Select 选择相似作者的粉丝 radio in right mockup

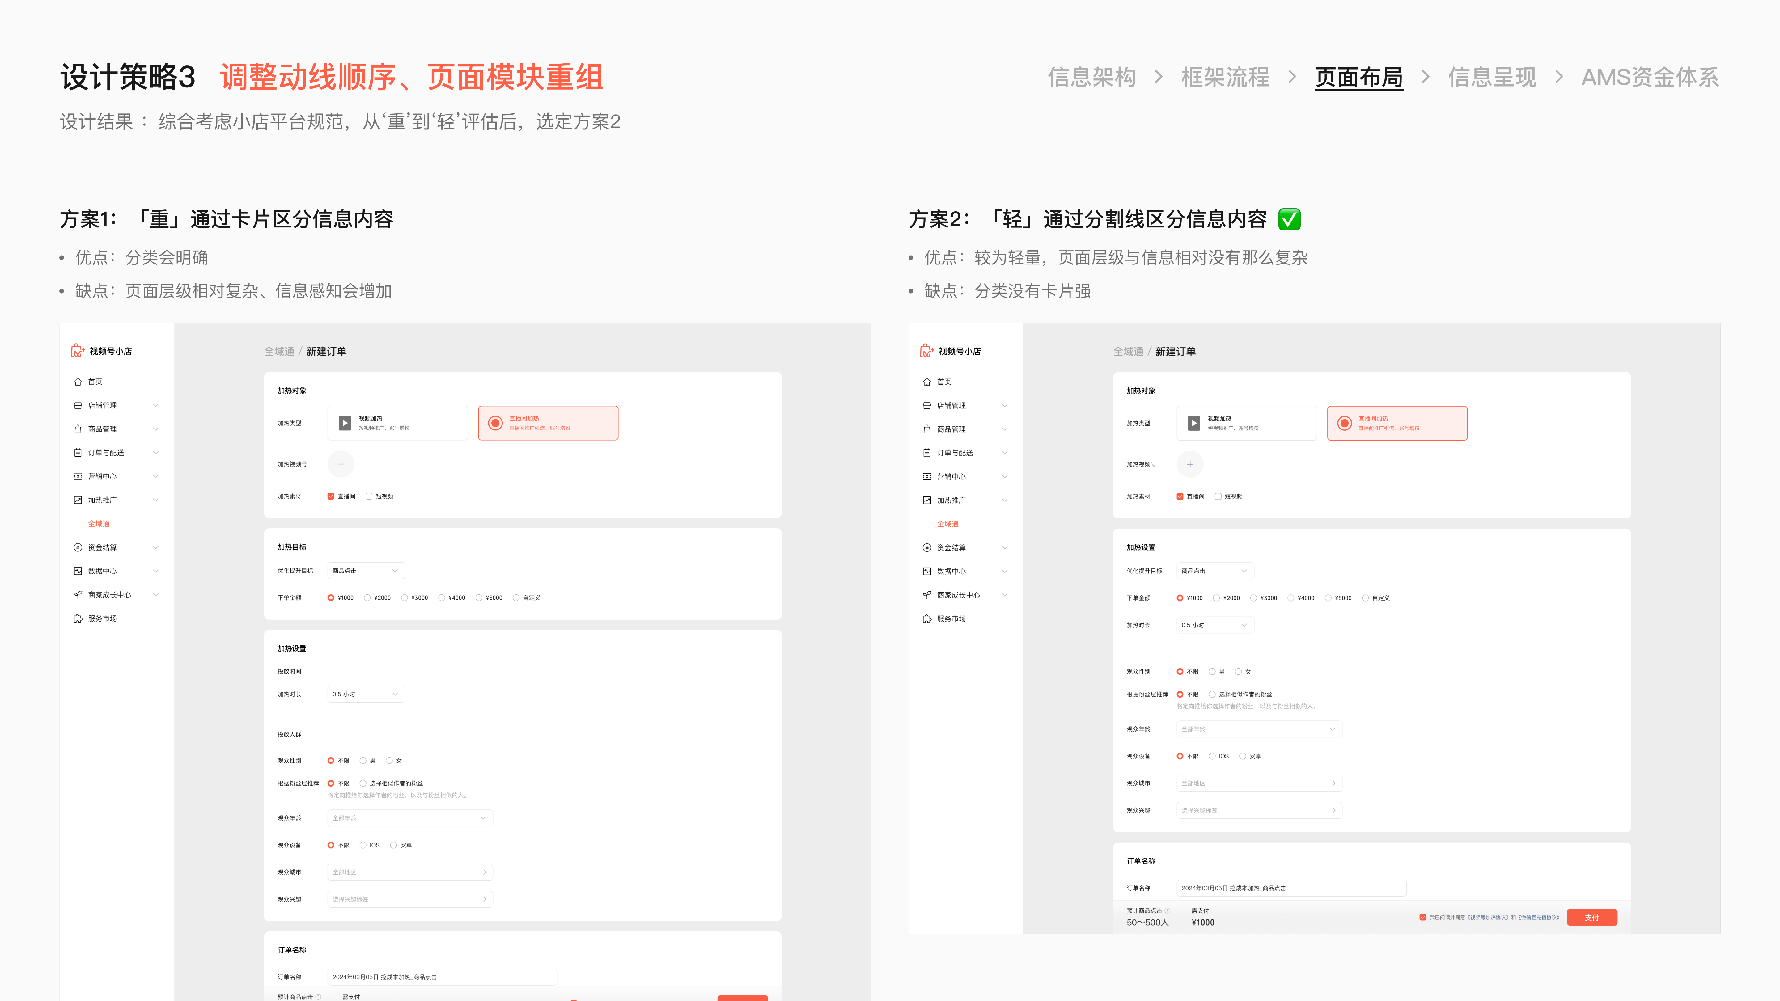click(1212, 694)
